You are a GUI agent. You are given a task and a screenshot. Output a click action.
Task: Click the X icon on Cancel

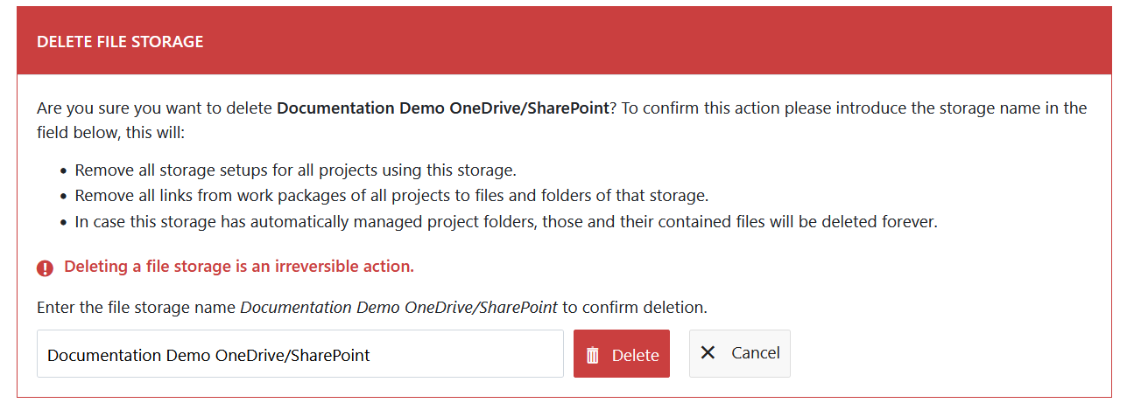click(x=708, y=352)
